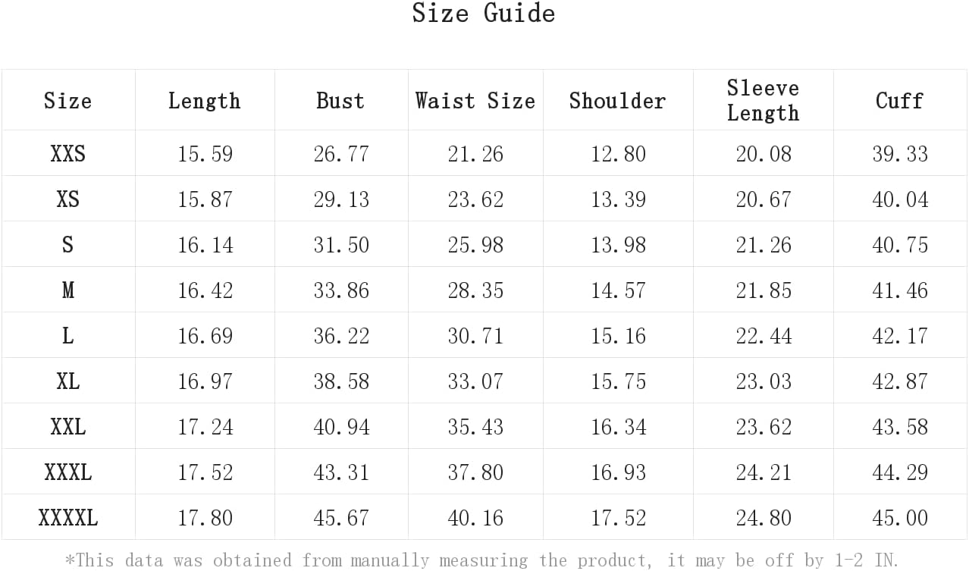
Task: Click the XL size row label
Action: pyautogui.click(x=68, y=381)
